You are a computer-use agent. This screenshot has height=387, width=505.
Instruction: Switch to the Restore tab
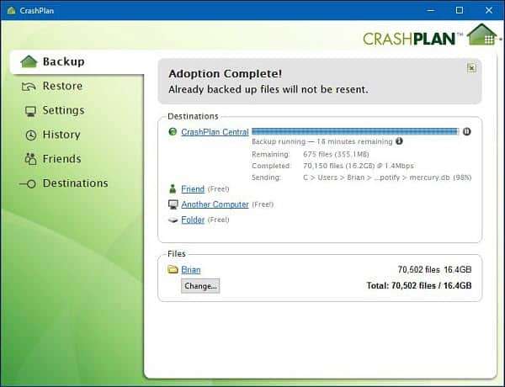point(62,86)
